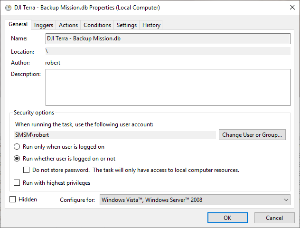Click the Change User or Group button
Image resolution: width=300 pixels, height=228 pixels.
[x=252, y=135]
